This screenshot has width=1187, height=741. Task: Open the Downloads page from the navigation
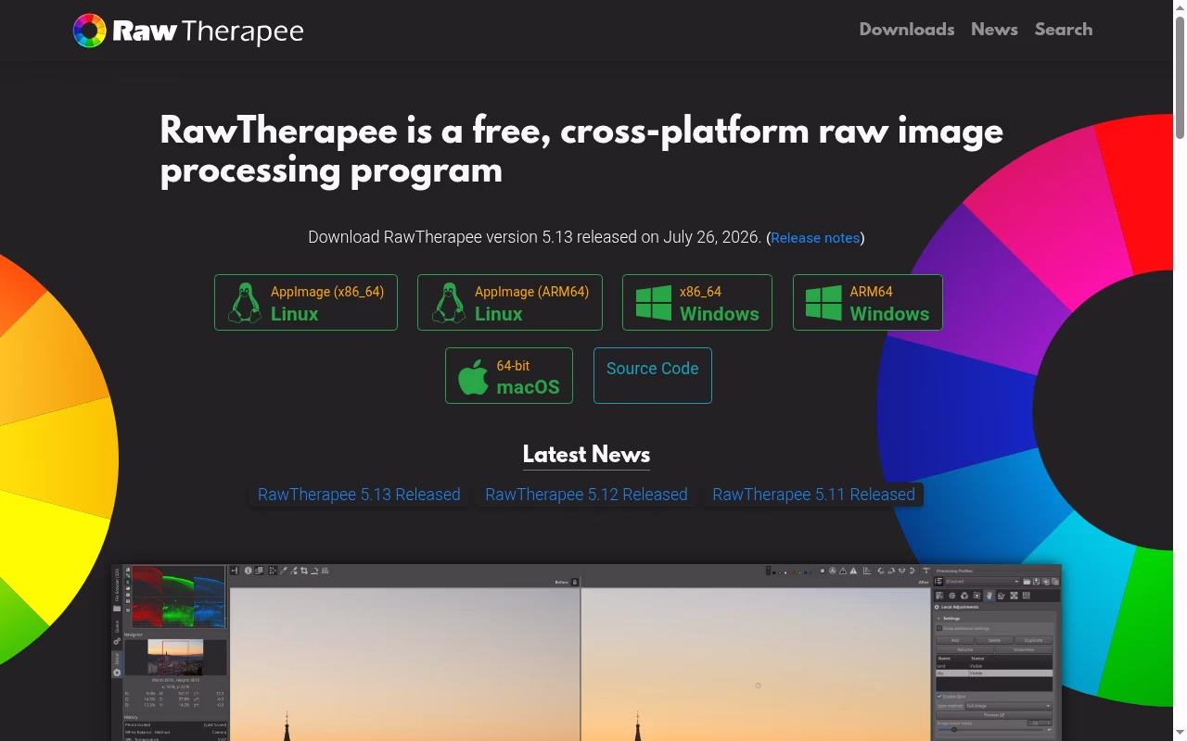(906, 30)
